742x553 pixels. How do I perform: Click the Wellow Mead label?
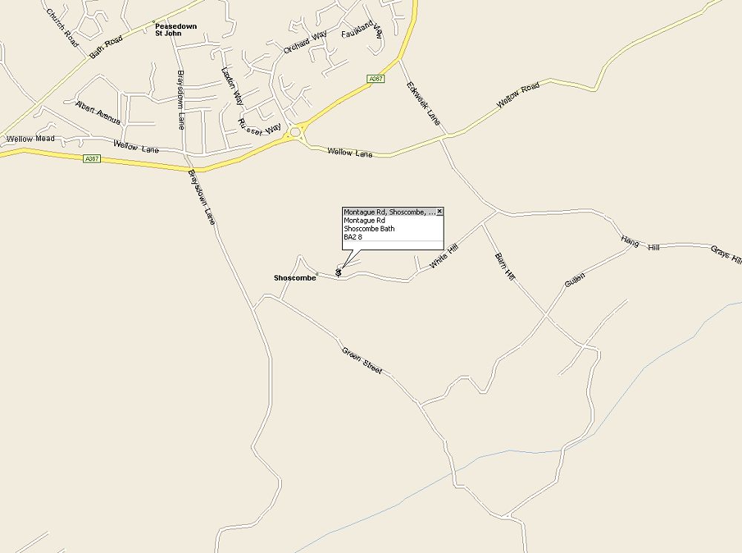(30, 139)
